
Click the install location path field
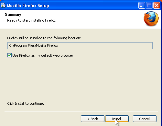coord(80,45)
